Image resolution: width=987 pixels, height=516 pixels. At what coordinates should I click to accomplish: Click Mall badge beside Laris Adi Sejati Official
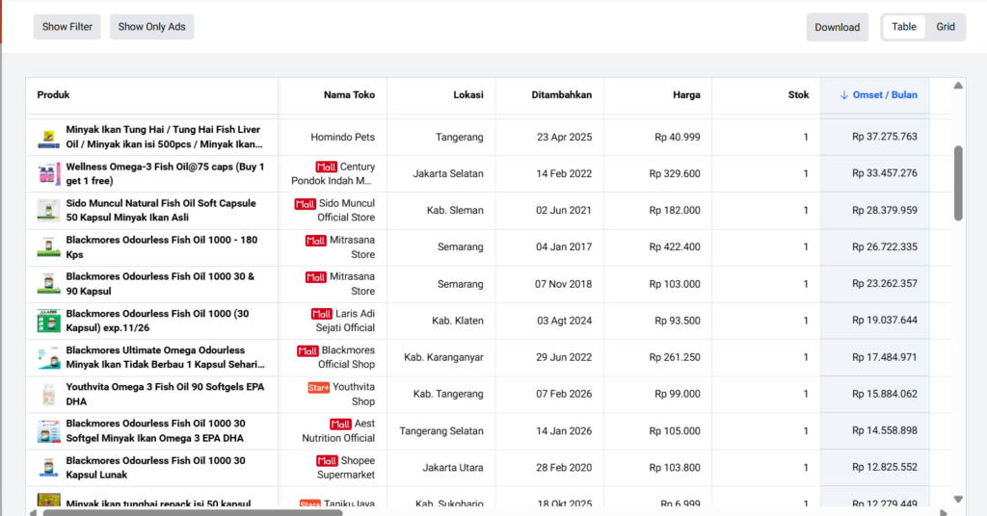click(x=322, y=314)
